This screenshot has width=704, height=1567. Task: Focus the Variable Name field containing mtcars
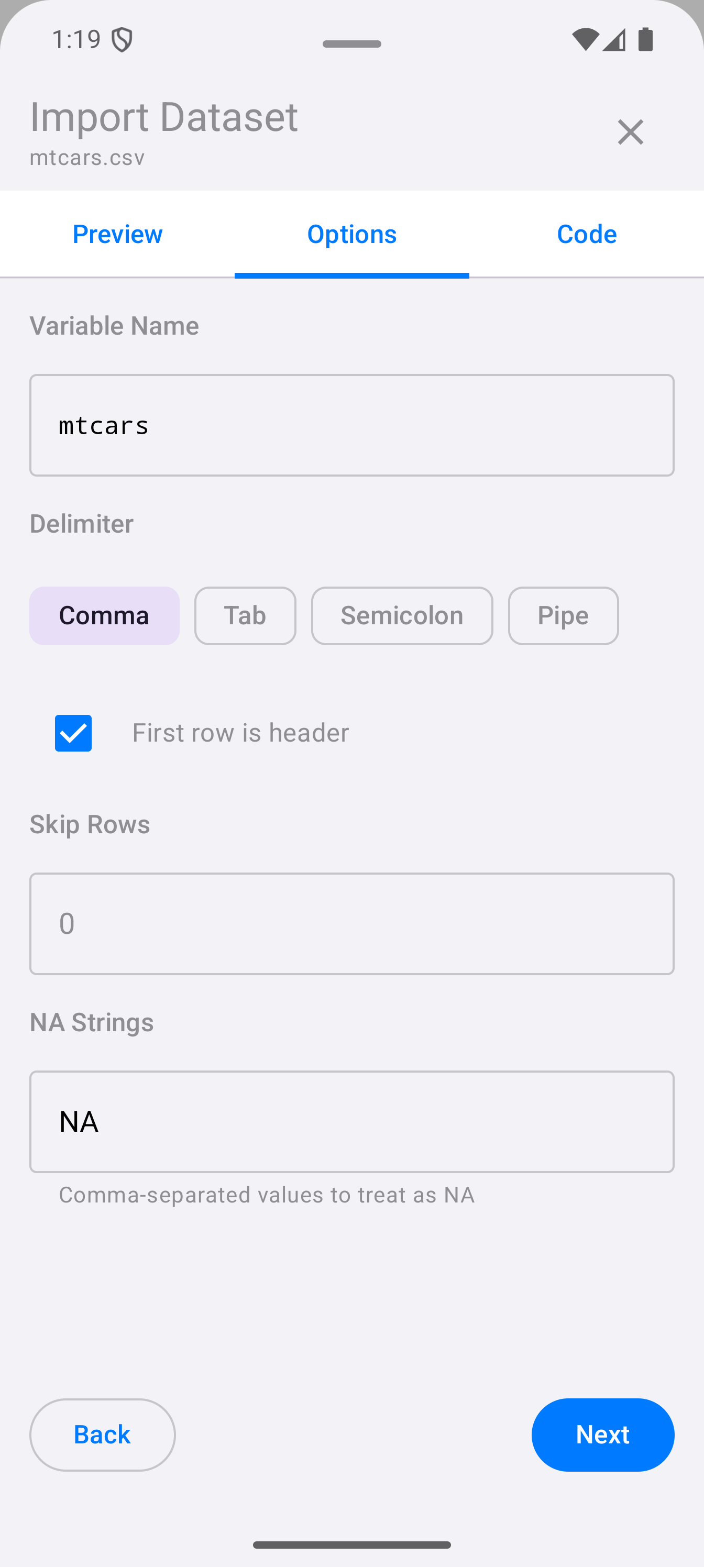coord(351,425)
